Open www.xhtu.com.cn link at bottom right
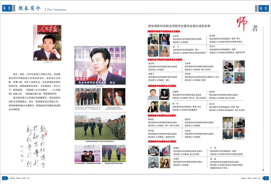The image size is (271, 184). [250, 178]
